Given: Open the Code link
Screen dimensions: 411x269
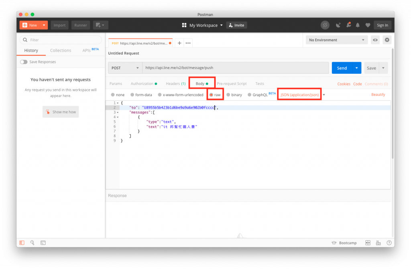Looking at the screenshot, I should click(357, 84).
